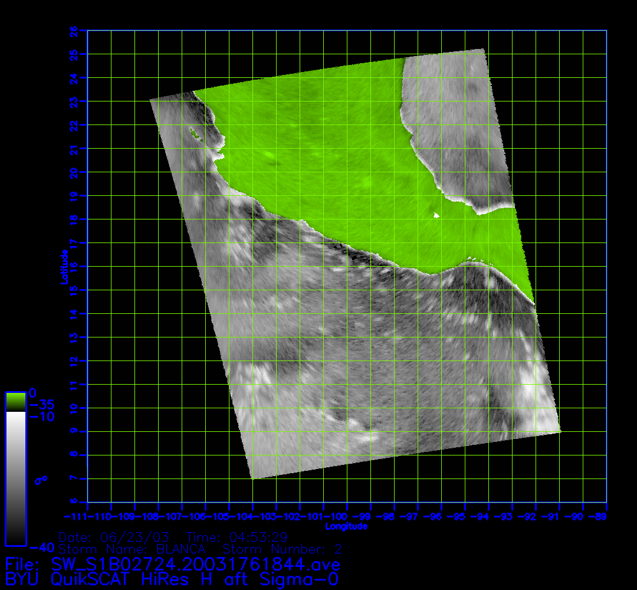This screenshot has width=637, height=590.
Task: Click the green land section of the color bar
Action: [15, 402]
